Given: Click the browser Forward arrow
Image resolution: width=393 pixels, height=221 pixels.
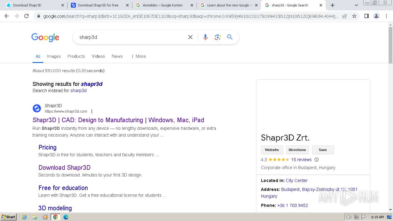Looking at the screenshot, I should (x=17, y=16).
